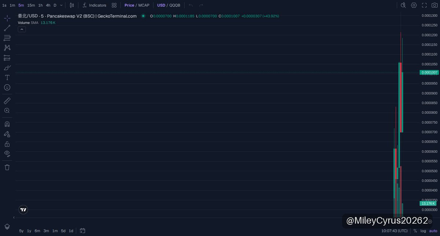The width and height of the screenshot is (440, 236).
Task: Take a chart snapshot with camera icon
Action: [x=434, y=5]
